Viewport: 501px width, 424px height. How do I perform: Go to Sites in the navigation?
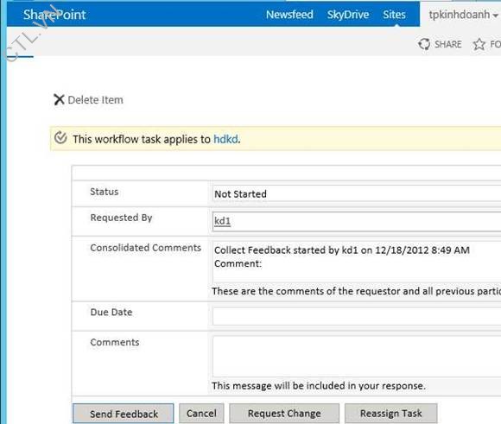[394, 15]
